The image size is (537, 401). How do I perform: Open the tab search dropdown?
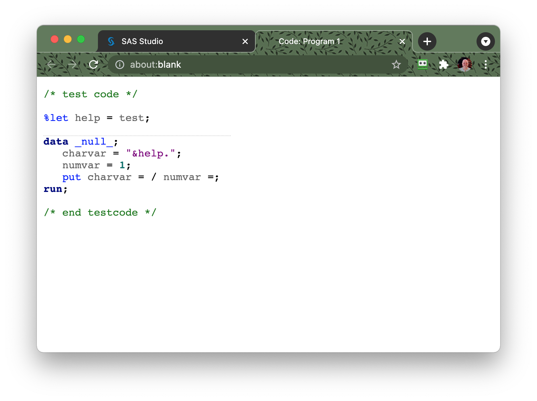coord(486,41)
